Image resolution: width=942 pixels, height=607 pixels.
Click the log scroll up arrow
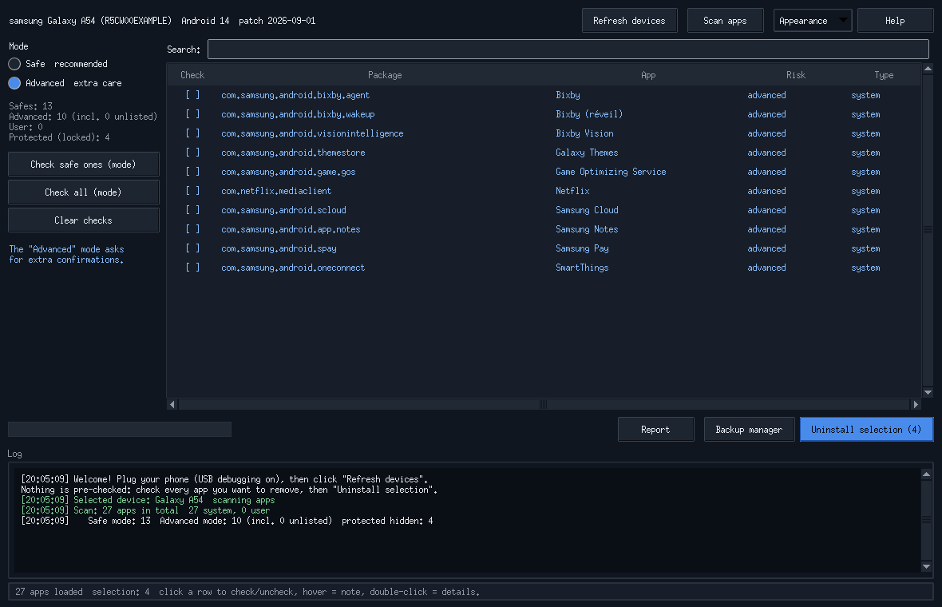pos(926,474)
